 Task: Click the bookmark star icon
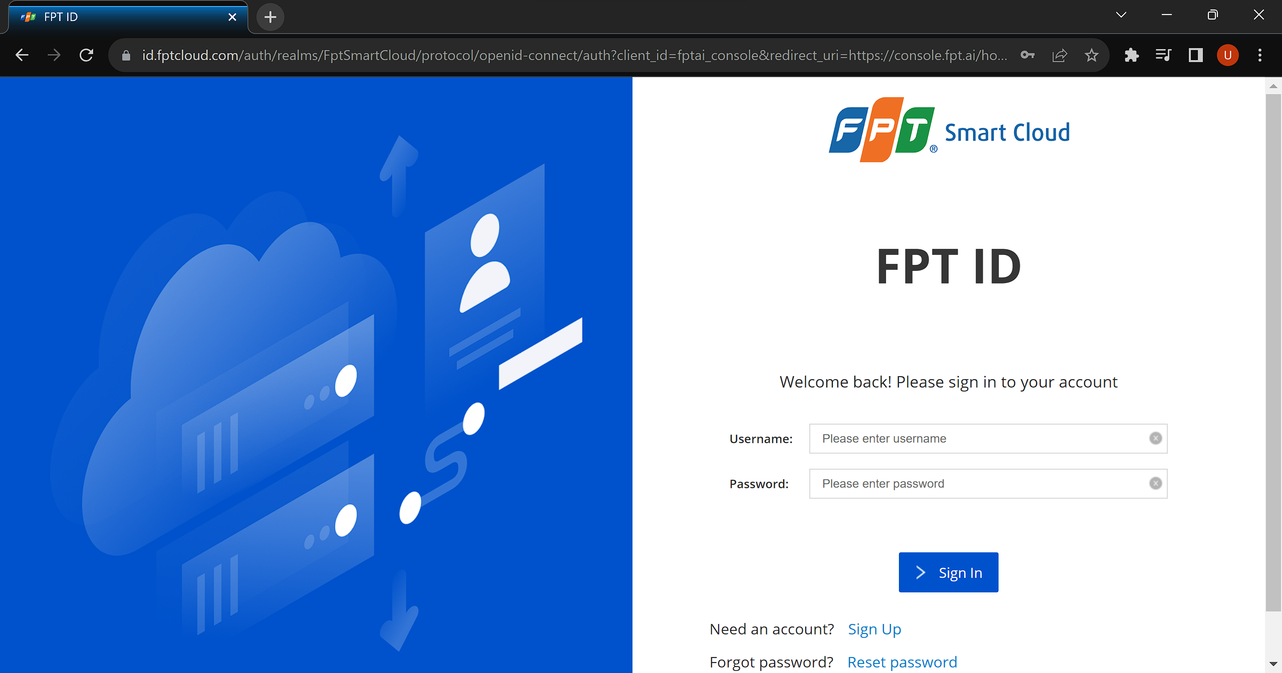tap(1092, 55)
